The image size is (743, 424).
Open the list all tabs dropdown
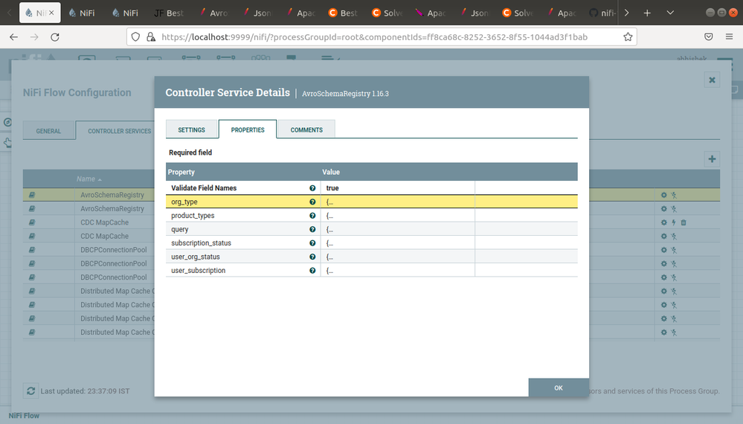(670, 13)
